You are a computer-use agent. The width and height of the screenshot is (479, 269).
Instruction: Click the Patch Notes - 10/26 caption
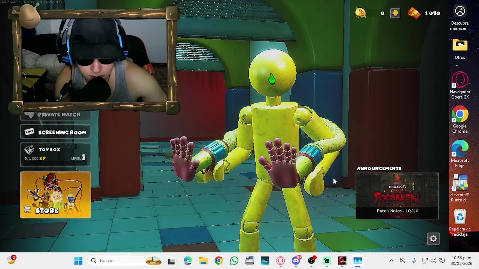397,211
